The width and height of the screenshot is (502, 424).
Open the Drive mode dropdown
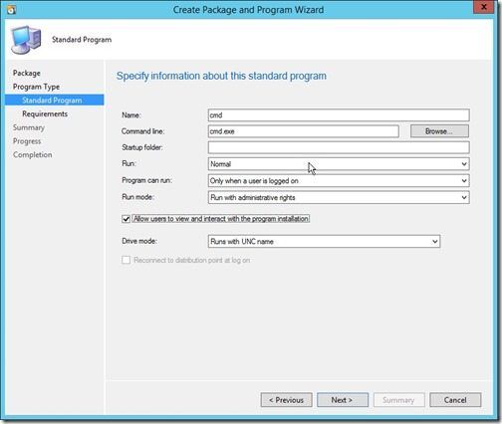(x=324, y=242)
